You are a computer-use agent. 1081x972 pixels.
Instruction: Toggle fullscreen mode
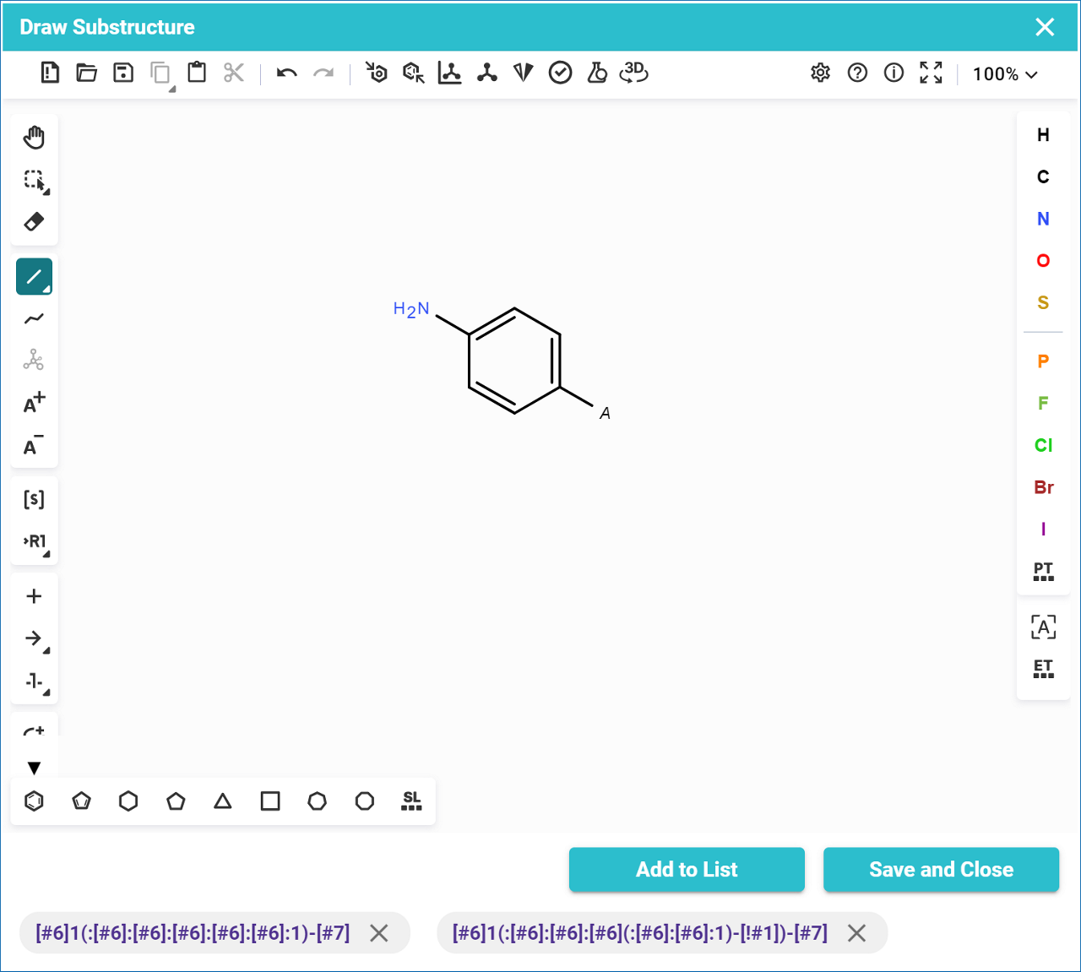[931, 73]
